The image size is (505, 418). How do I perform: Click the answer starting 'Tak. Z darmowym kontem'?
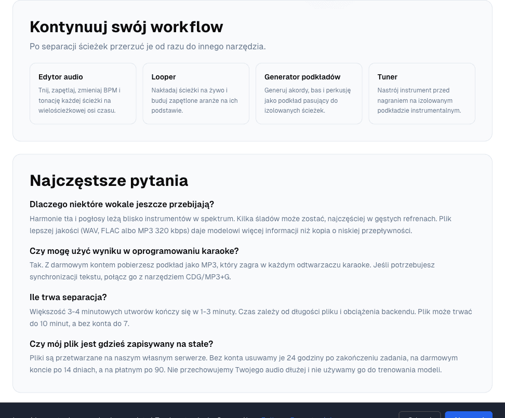[232, 271]
